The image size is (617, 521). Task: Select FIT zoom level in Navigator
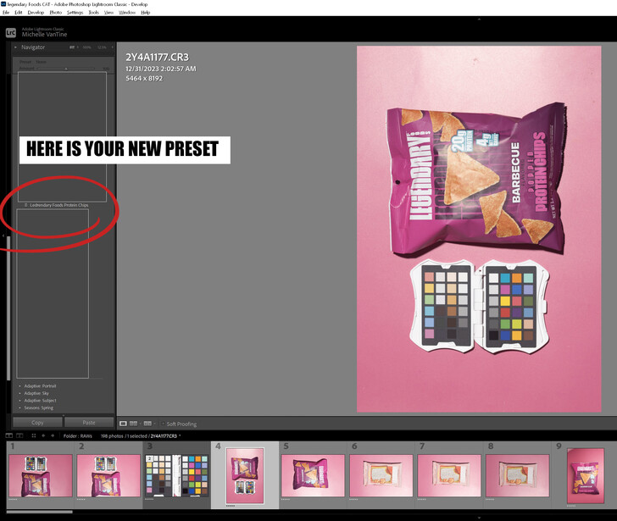click(x=72, y=47)
